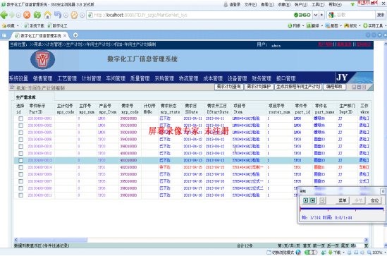Check the box for row 20130409-0007
This screenshot has width=387, height=256.
[x=21, y=181]
